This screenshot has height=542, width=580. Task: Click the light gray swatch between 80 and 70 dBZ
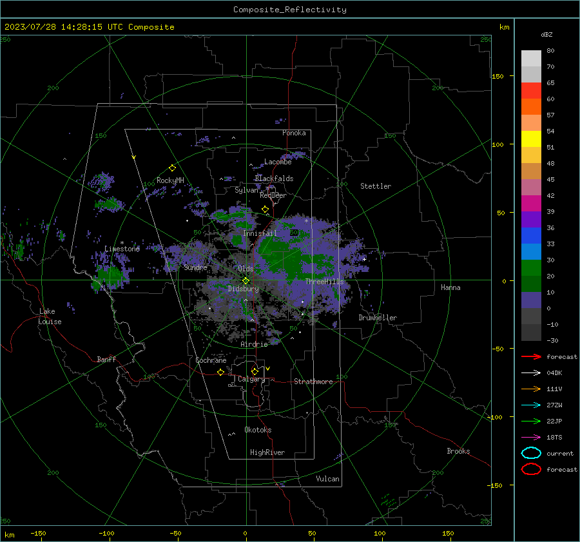(x=531, y=59)
